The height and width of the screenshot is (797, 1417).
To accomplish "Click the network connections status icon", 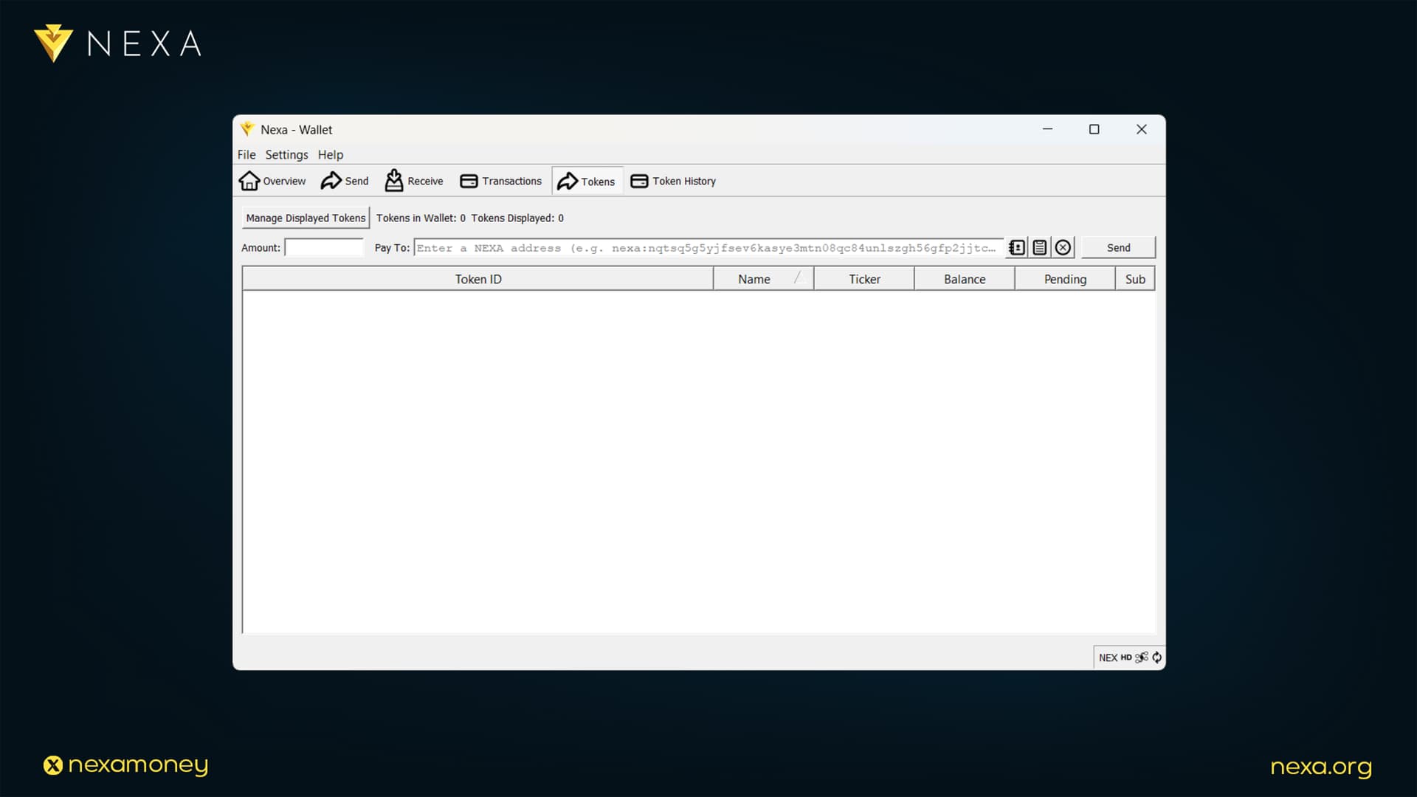I will point(1142,658).
